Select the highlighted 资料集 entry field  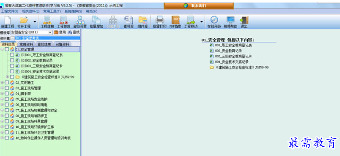(x=47, y=38)
